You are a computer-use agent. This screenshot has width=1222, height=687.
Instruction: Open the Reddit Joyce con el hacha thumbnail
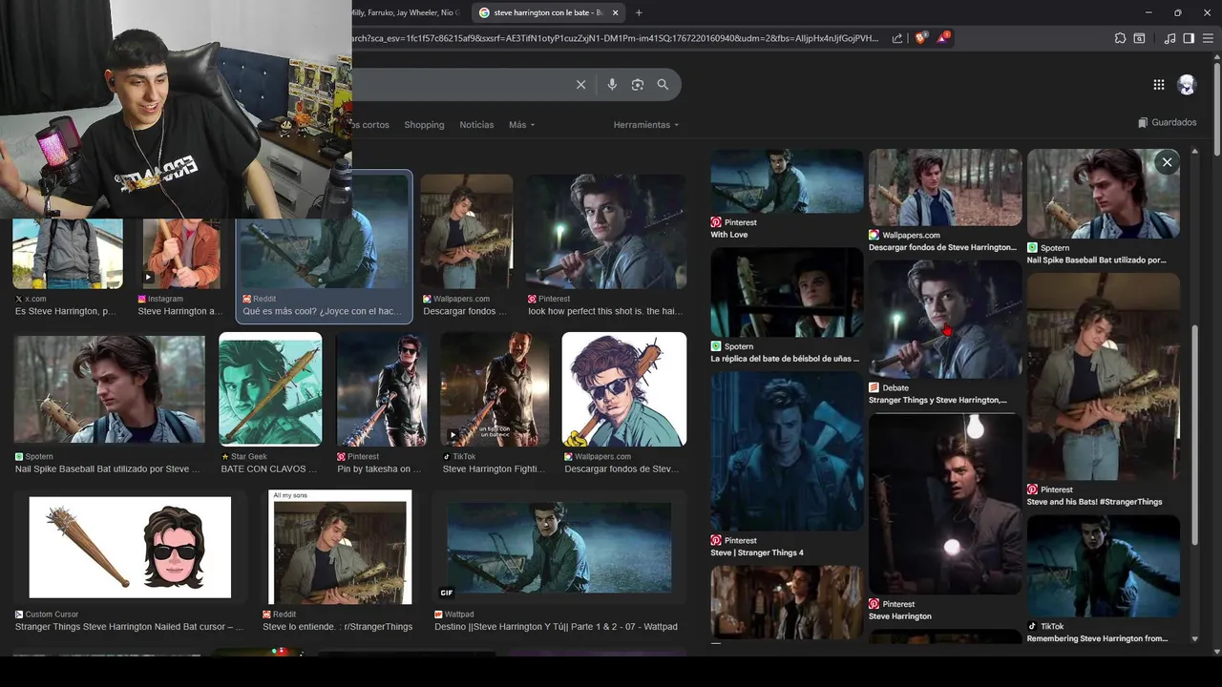pos(325,231)
